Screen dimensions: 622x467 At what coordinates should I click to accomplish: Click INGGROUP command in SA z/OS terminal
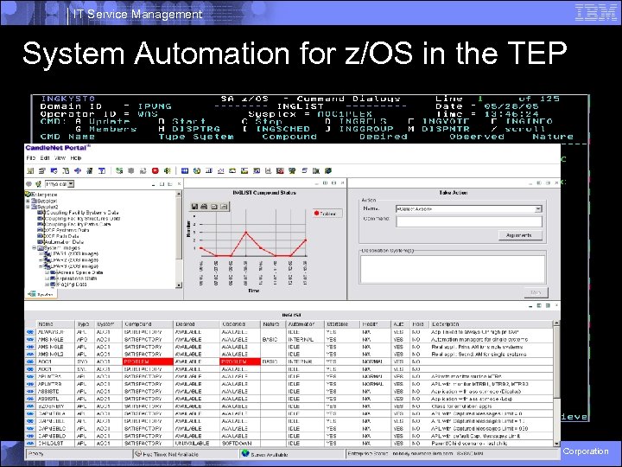tap(366, 129)
